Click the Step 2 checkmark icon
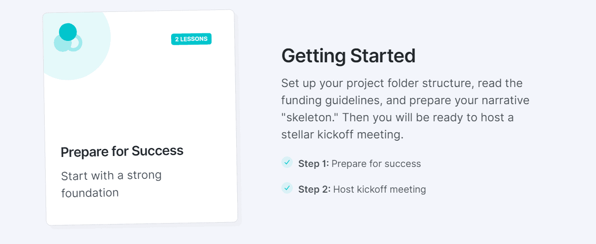Viewport: 596px width, 244px height. coord(287,188)
